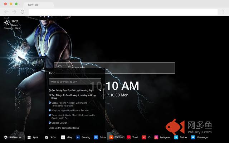This screenshot has width=229, height=143.
Task: Check the Holiday in Hong Kong todo
Action: pos(50,95)
